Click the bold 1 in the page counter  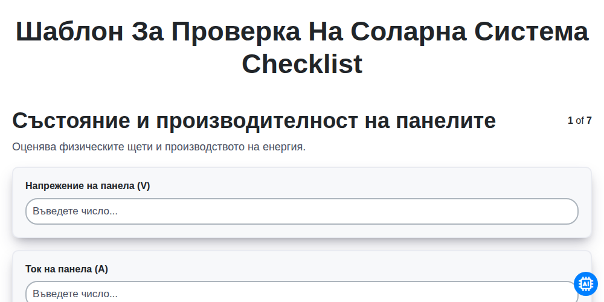coord(571,121)
